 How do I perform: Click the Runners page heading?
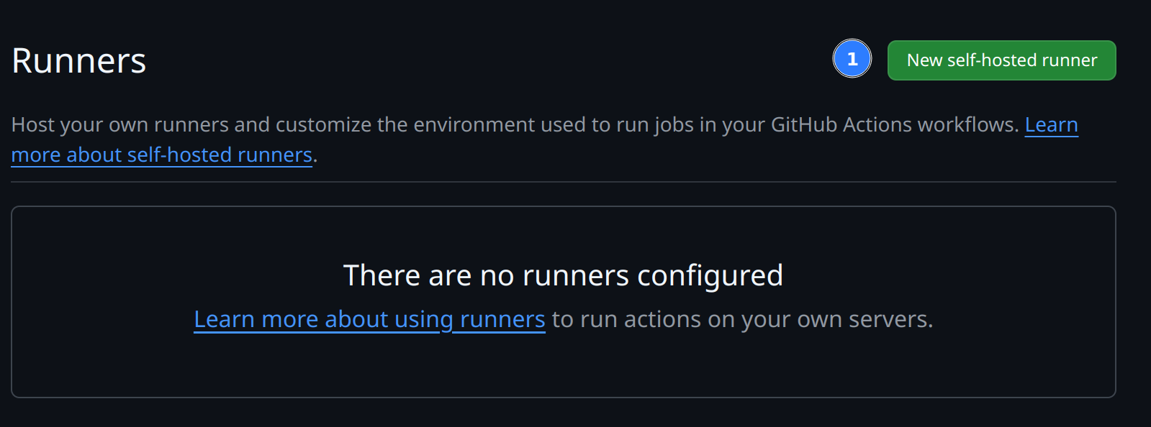[79, 61]
